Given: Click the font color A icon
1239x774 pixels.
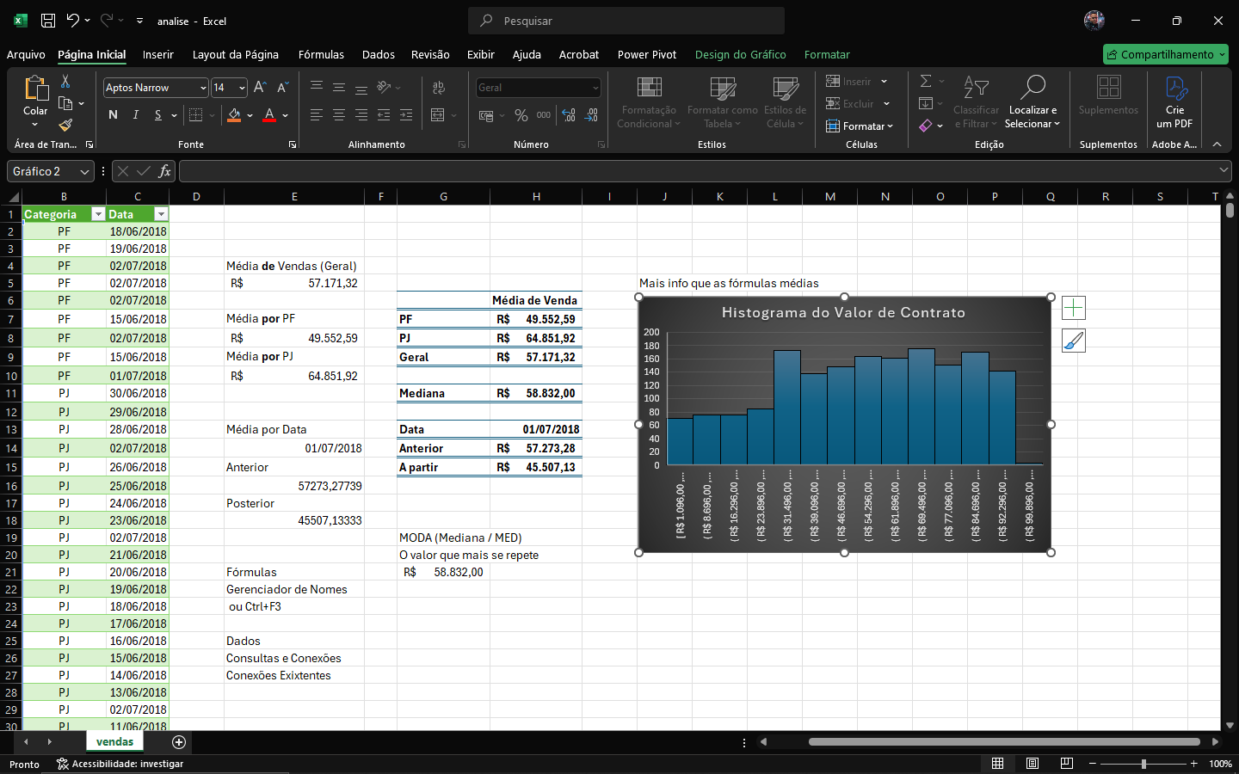Looking at the screenshot, I should tap(269, 115).
